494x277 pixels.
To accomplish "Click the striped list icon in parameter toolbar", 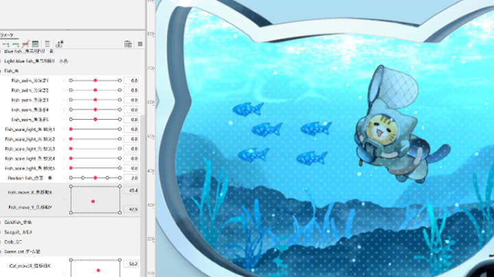I will [x=47, y=44].
